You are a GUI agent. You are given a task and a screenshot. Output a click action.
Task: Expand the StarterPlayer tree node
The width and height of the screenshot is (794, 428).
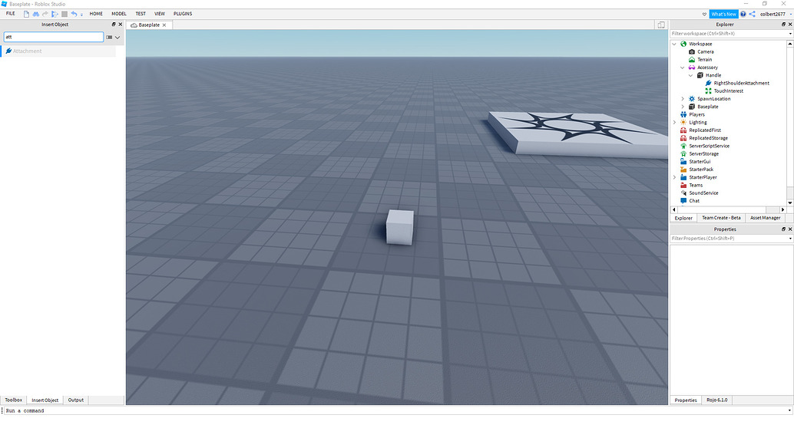pyautogui.click(x=674, y=177)
